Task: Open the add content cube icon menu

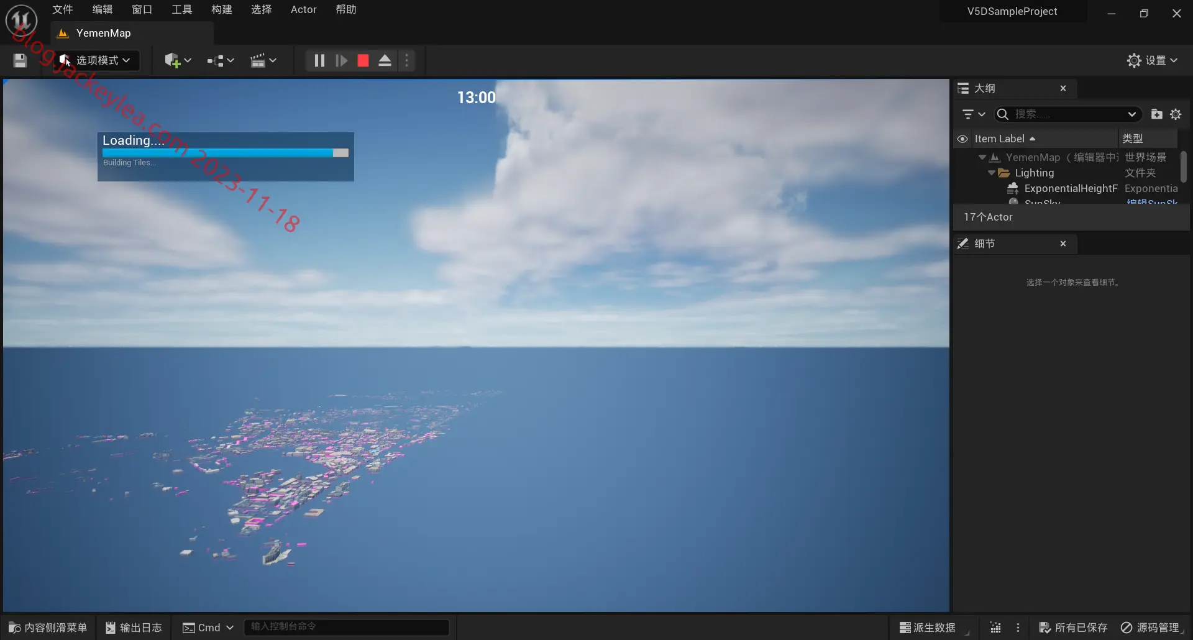Action: [x=177, y=60]
